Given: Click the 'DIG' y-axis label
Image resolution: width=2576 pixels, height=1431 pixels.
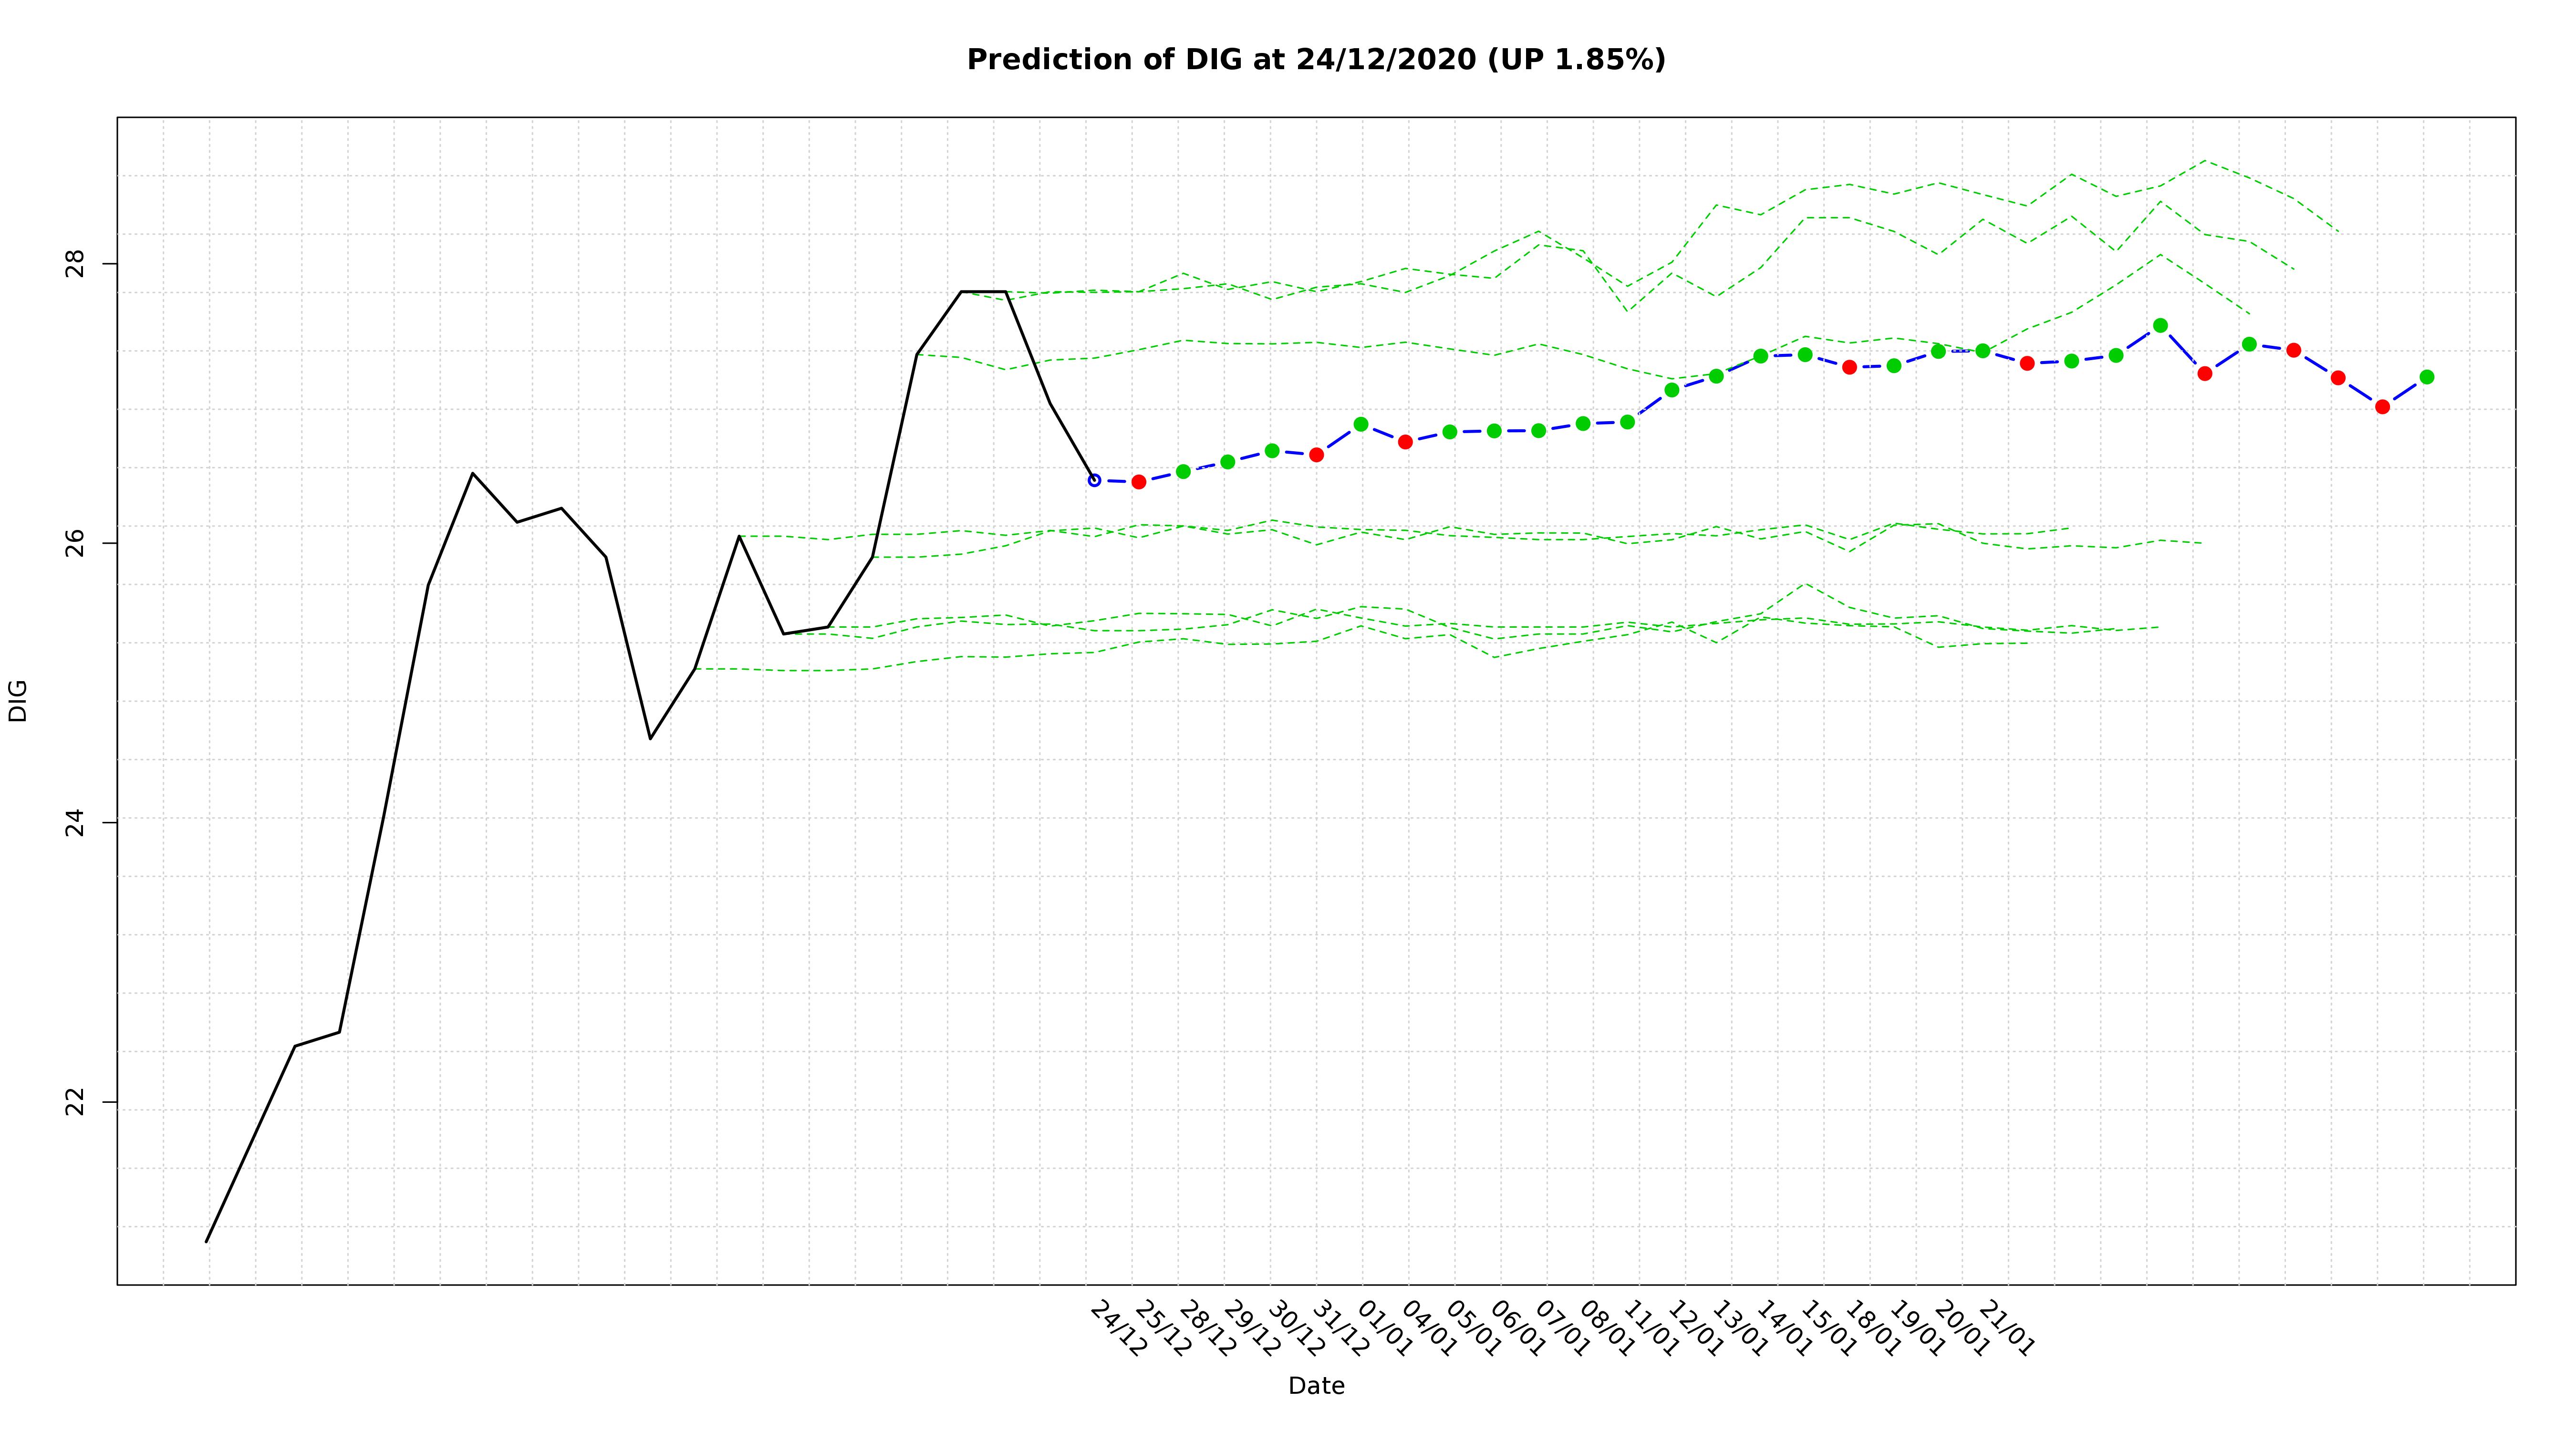Looking at the screenshot, I should click(18, 700).
